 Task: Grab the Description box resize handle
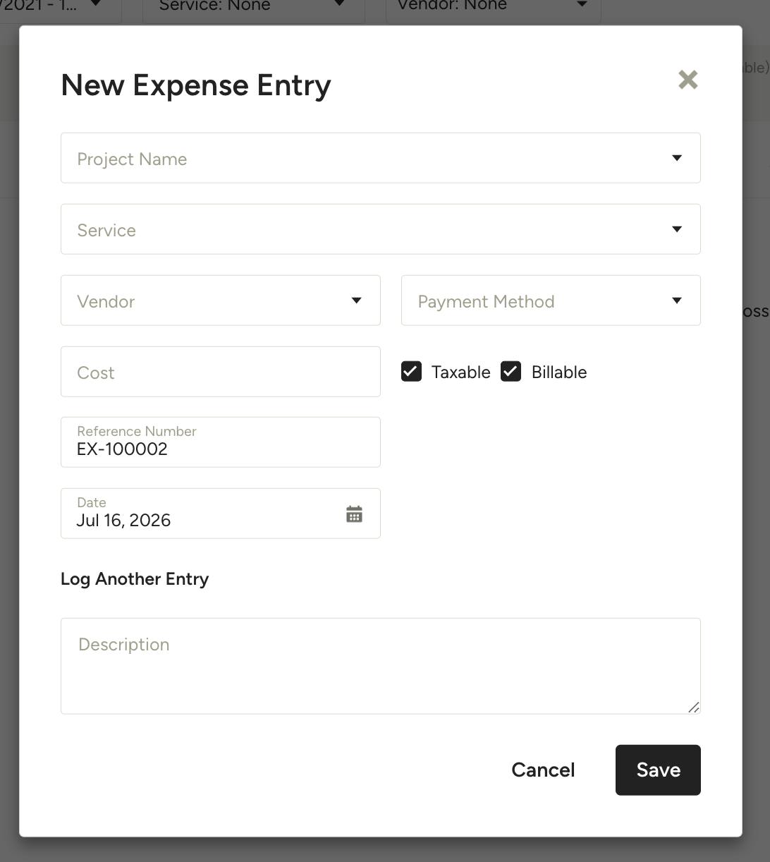(x=694, y=707)
